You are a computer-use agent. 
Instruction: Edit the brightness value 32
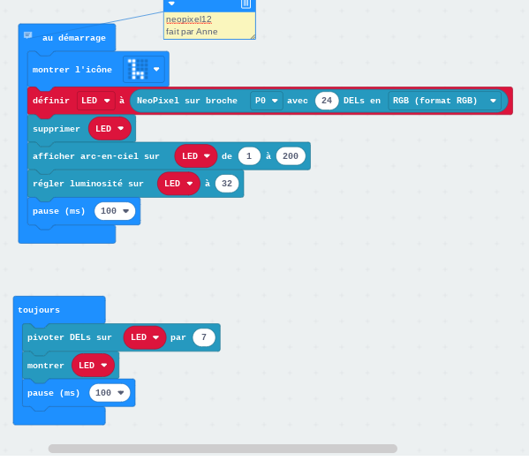227,184
